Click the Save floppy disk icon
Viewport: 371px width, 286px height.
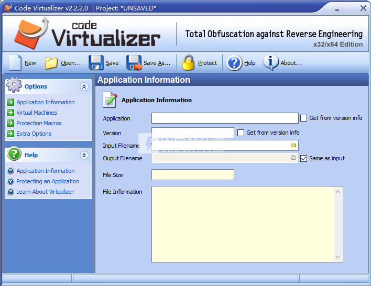(96, 63)
